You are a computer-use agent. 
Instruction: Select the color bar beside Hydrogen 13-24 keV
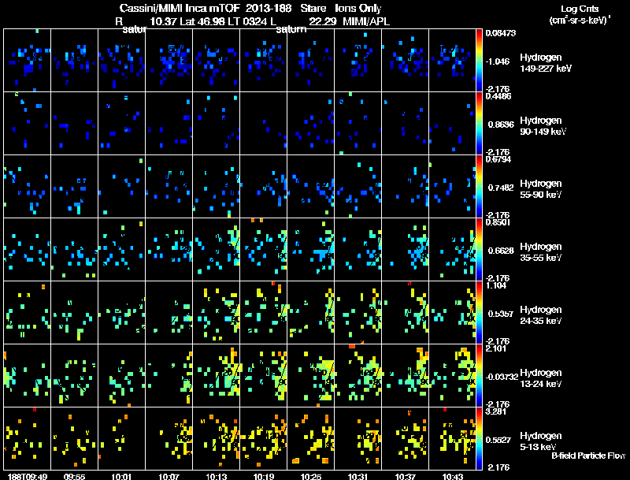coord(479,376)
